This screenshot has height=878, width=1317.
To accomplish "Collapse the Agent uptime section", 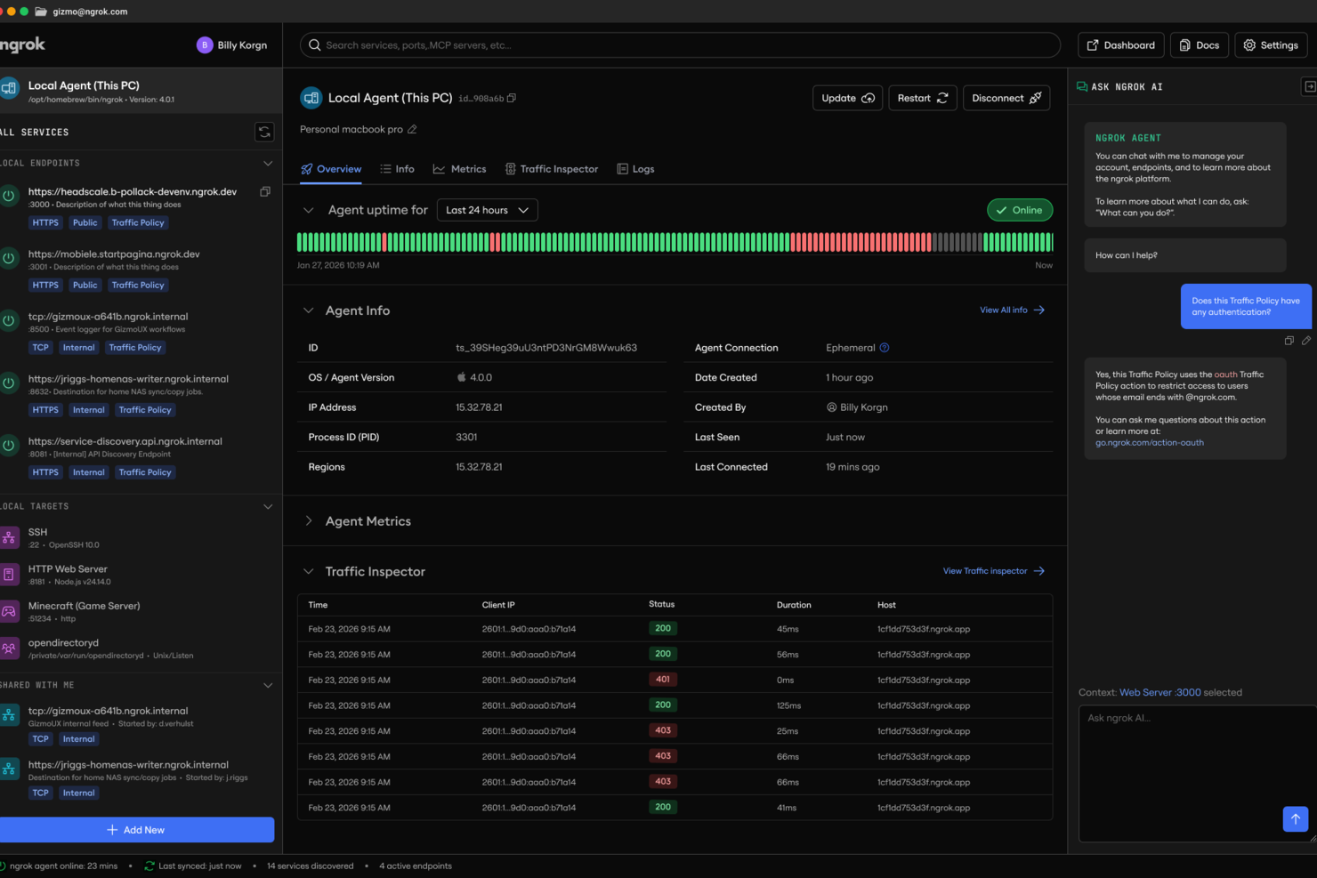I will coord(309,210).
